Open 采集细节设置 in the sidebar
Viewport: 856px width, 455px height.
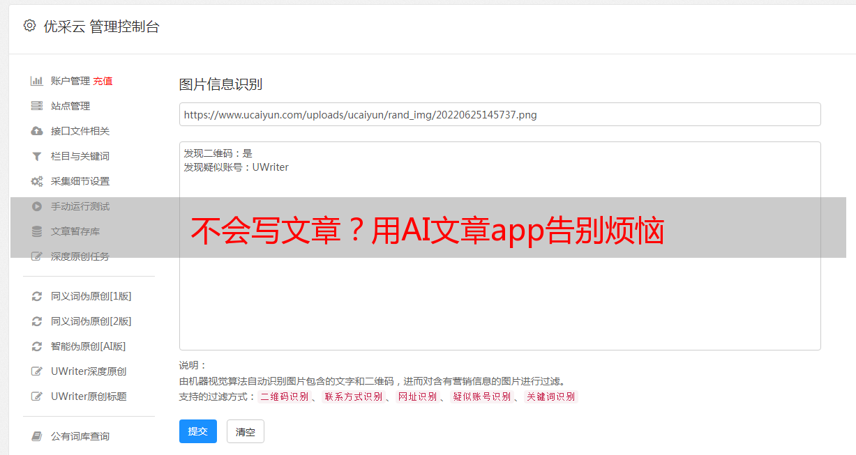click(80, 181)
